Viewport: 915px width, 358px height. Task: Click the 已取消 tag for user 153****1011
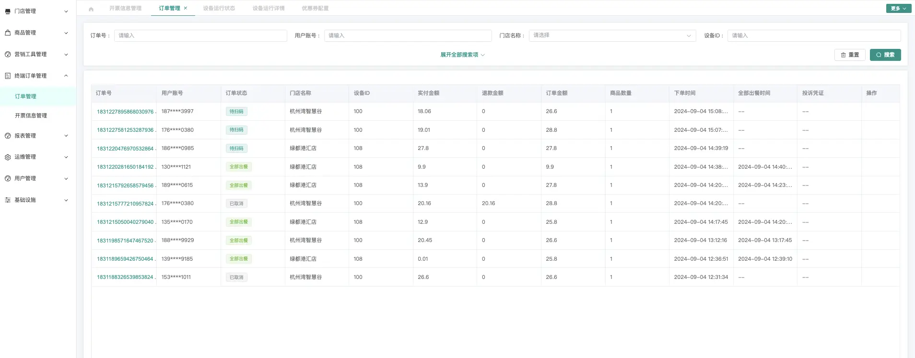pos(236,277)
